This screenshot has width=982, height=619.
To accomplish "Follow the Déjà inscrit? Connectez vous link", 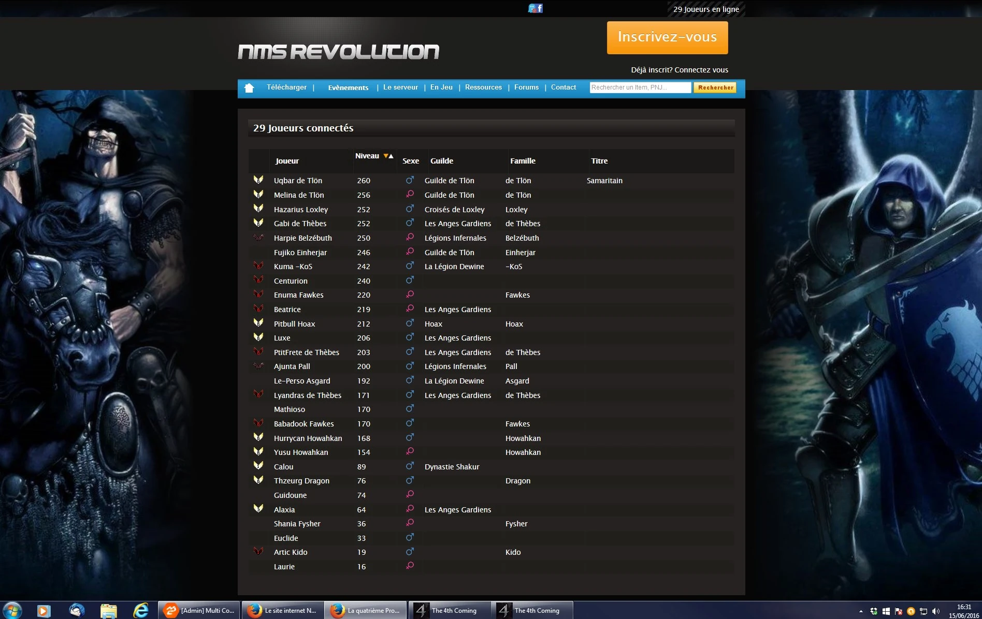I will click(680, 70).
